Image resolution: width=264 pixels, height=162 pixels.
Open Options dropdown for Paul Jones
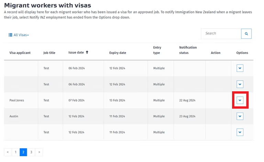click(x=240, y=100)
